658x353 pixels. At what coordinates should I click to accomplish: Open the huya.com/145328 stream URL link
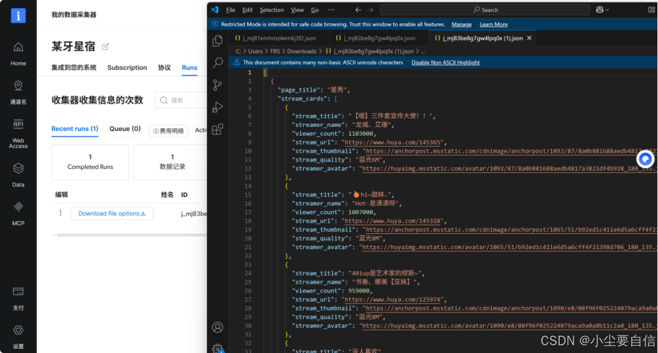[392, 221]
